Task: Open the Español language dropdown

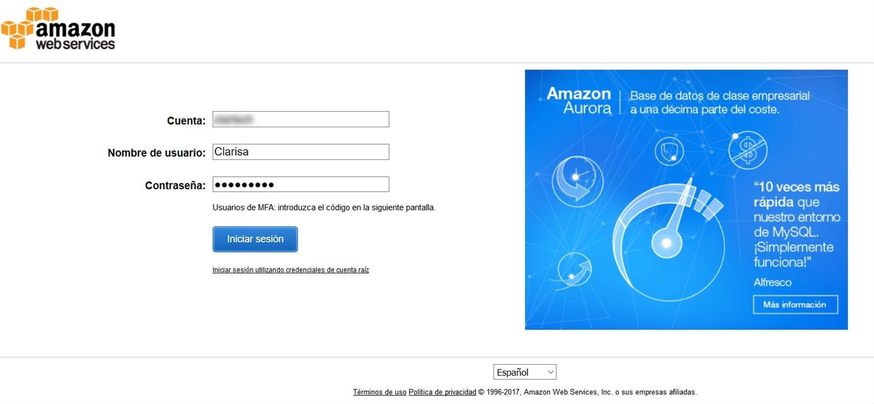Action: 524,372
